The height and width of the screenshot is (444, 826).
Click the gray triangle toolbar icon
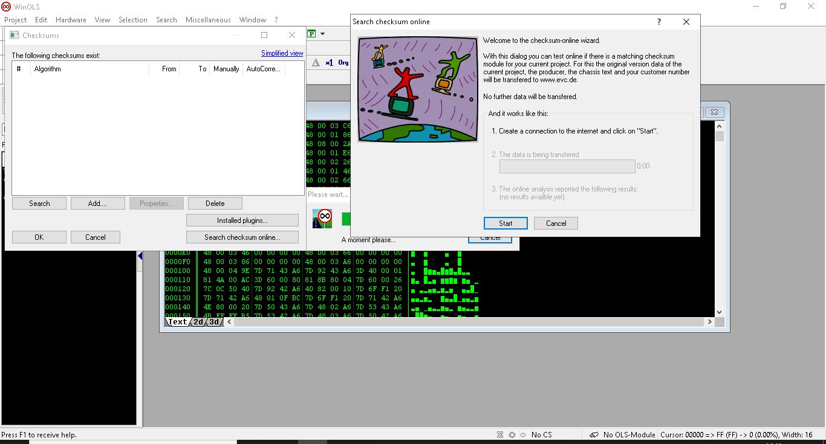(316, 62)
